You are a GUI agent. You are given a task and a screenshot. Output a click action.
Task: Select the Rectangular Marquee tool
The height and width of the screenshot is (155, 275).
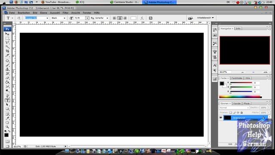[x=7, y=38]
